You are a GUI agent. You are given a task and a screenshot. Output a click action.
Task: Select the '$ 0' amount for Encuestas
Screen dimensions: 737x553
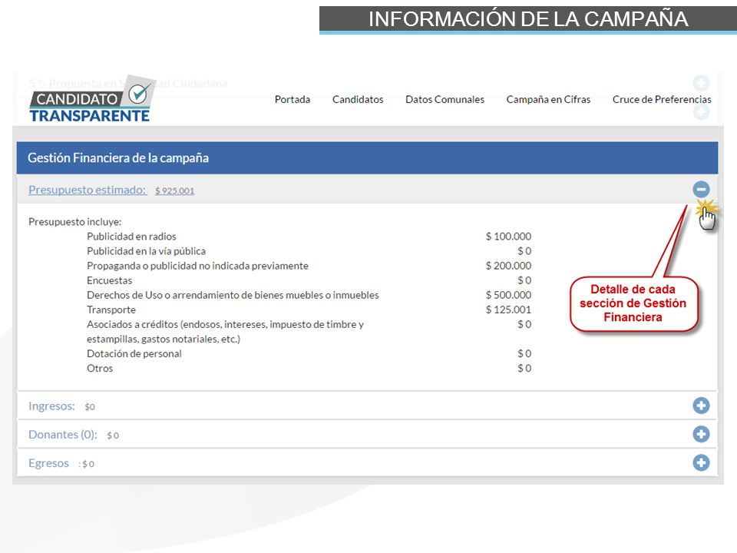524,280
